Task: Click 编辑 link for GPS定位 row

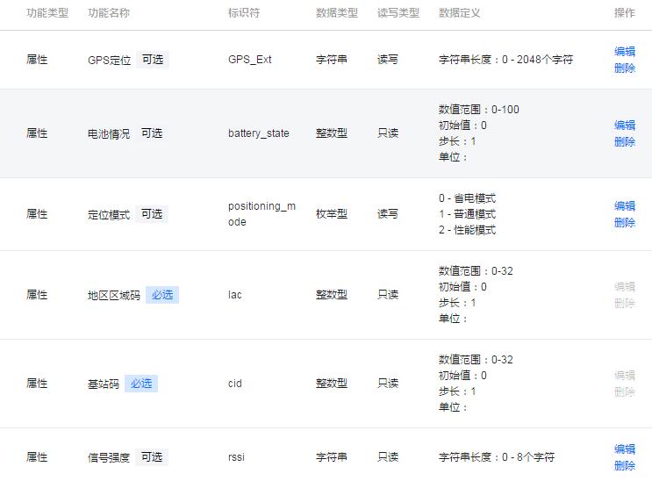Action: coord(625,52)
